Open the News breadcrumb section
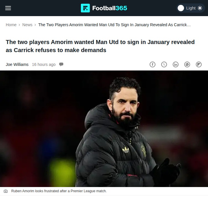Viewport: 208px width, 202px height. [27, 25]
